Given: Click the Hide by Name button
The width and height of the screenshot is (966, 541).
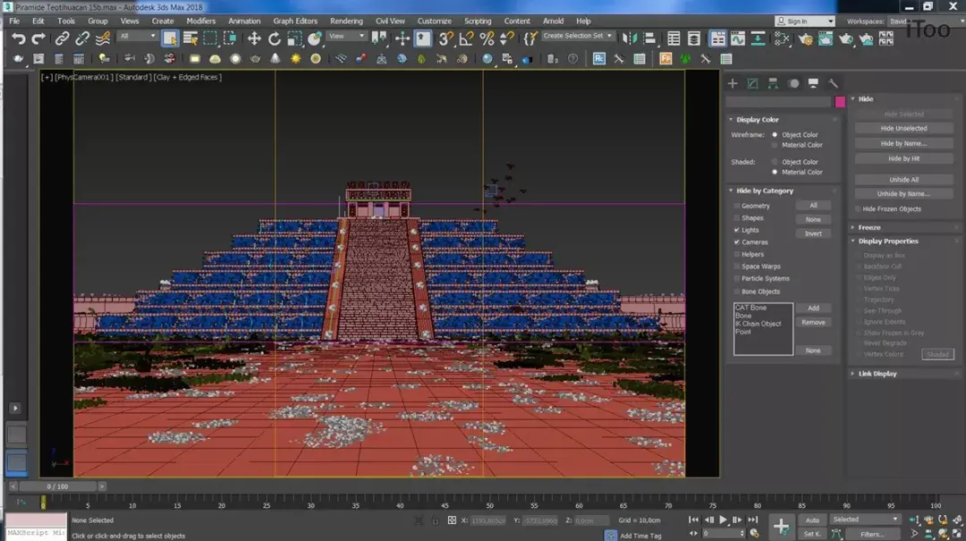Looking at the screenshot, I should 903,143.
